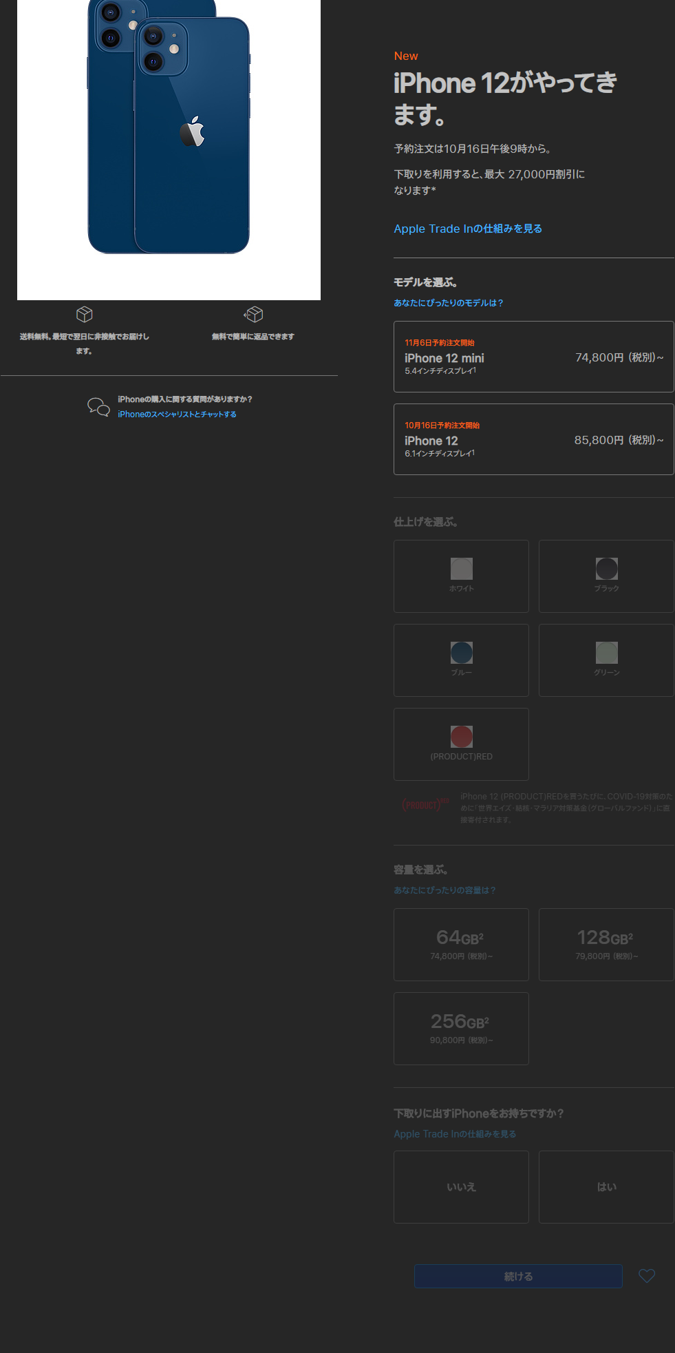Image resolution: width=675 pixels, height=1353 pixels.
Task: Click the 送料無料 delivery text
Action: (x=84, y=344)
